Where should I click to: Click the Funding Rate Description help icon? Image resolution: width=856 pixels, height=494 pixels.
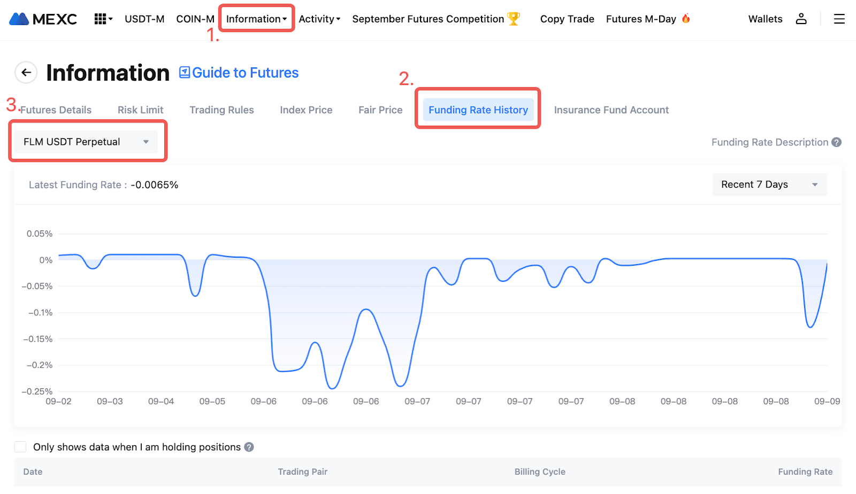tap(837, 142)
